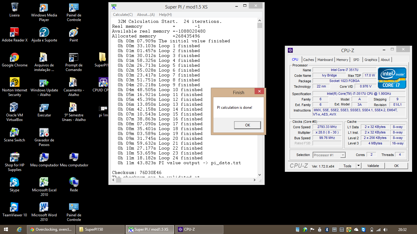
Task: Launch Windows Media Player desktop shortcut
Action: pyautogui.click(x=44, y=12)
